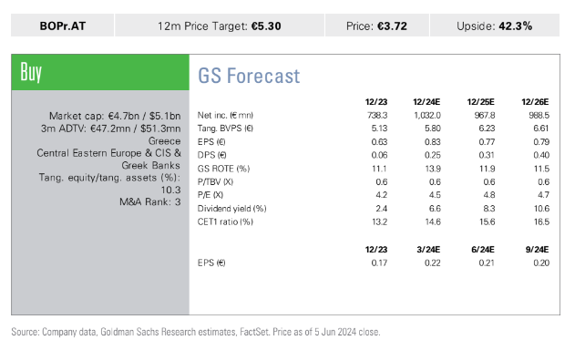Click the green Buy rating banner
This screenshot has width=575, height=340.
(100, 72)
